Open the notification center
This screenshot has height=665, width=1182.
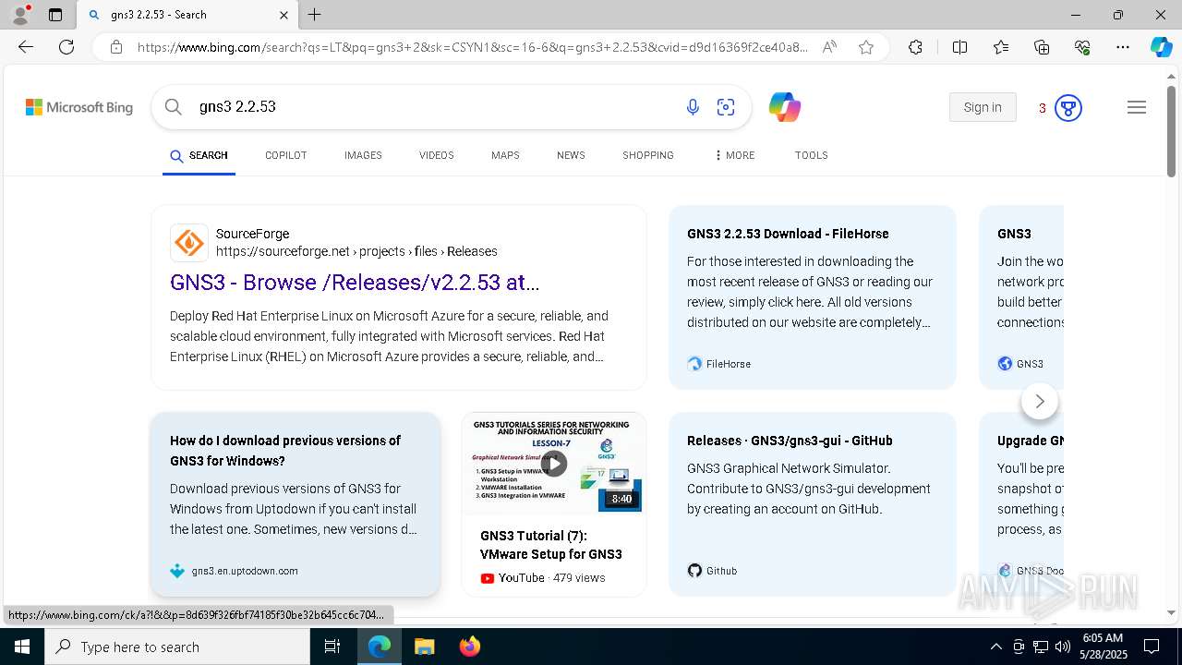click(x=1152, y=647)
